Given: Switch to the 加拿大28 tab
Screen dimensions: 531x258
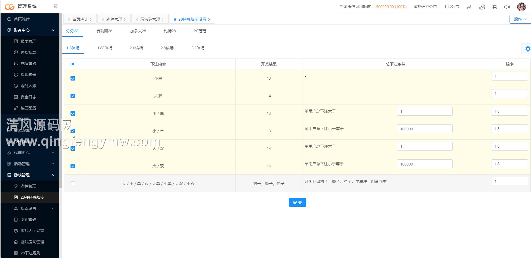Looking at the screenshot, I should (138, 31).
